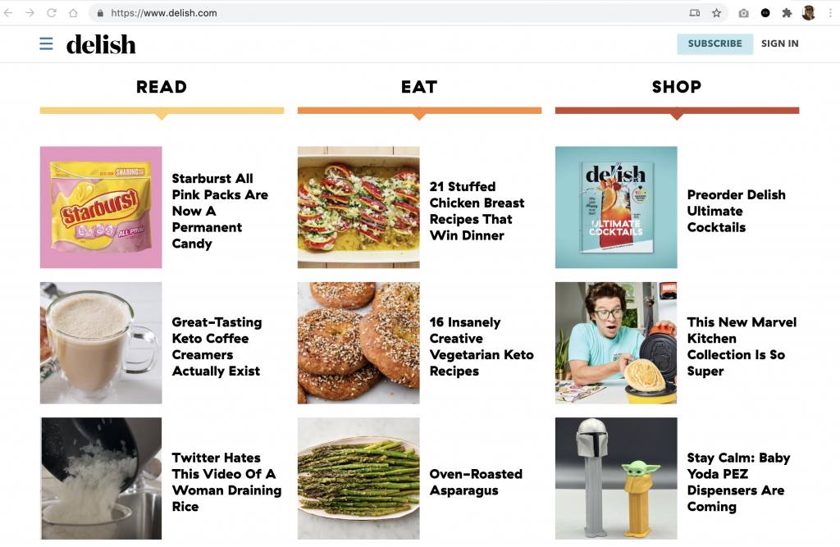Open the hamburger navigation menu
This screenshot has height=547, width=840.
46,43
